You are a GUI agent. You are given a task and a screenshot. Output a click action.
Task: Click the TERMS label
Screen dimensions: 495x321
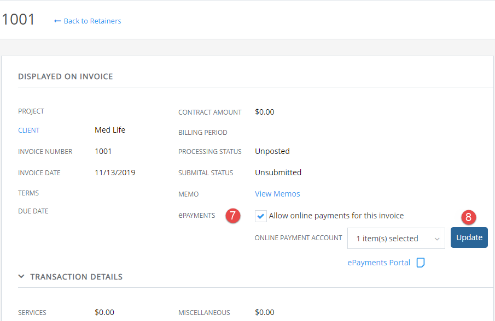(28, 193)
